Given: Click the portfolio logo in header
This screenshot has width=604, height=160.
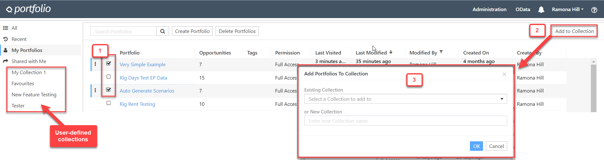Looking at the screenshot, I should click(x=29, y=9).
